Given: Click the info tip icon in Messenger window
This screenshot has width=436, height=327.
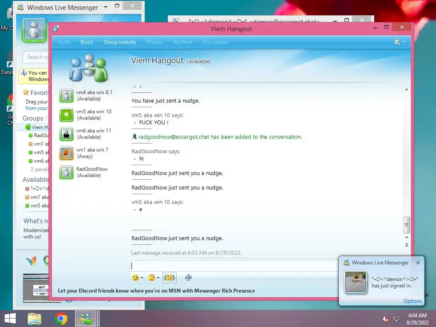Looking at the screenshot, I should click(24, 73).
